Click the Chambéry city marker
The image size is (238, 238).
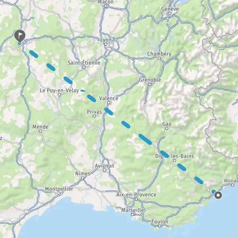(159, 58)
